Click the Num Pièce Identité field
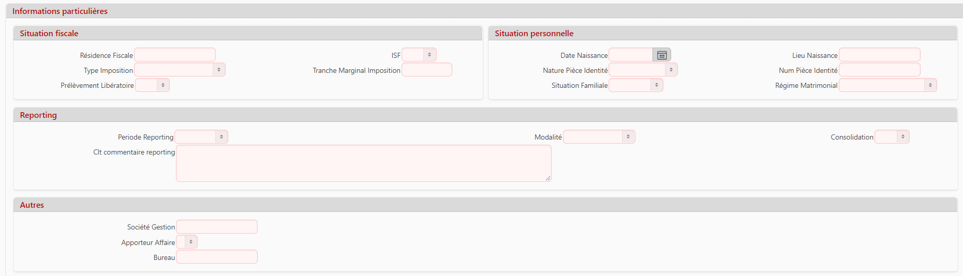 [x=879, y=70]
